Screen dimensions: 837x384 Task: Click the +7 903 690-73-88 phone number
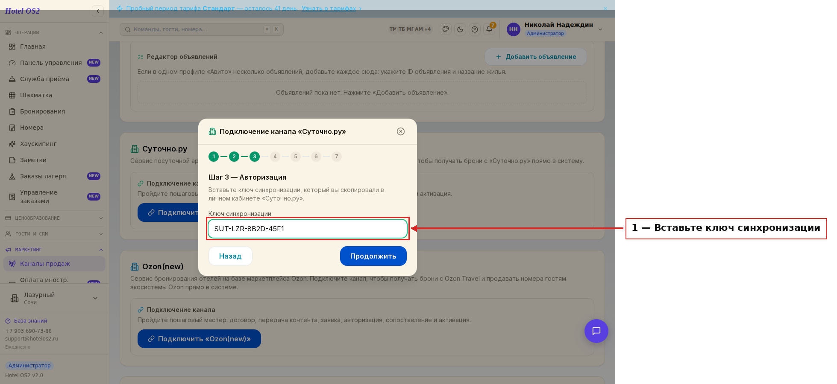click(x=28, y=331)
